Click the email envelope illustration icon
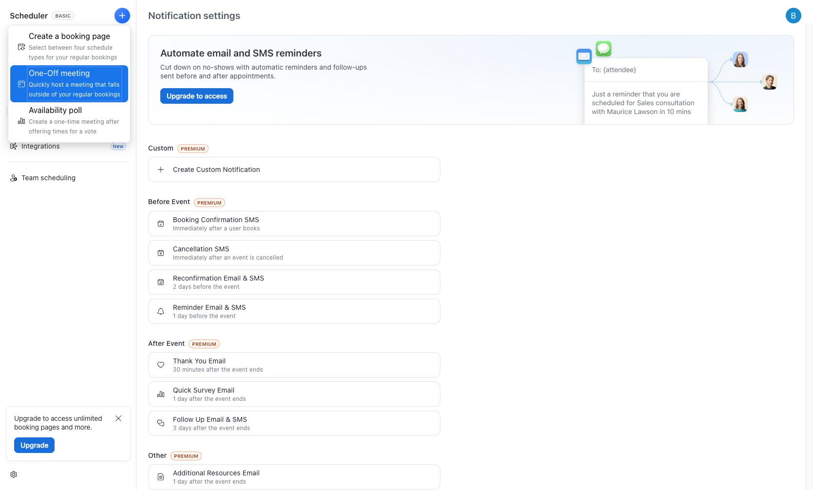The image size is (813, 490). tap(584, 57)
